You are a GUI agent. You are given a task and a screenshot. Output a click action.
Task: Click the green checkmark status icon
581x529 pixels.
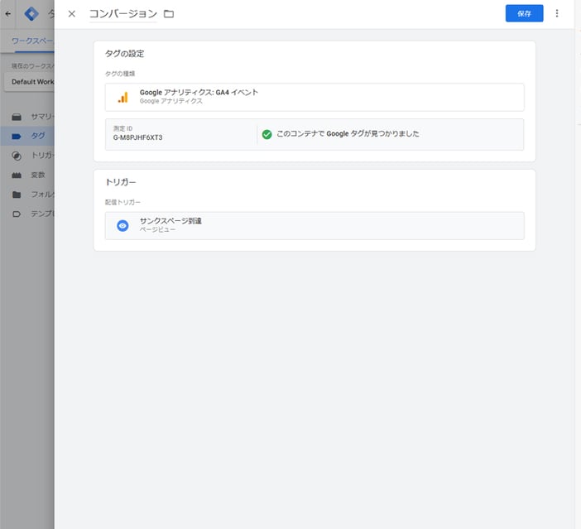[266, 134]
